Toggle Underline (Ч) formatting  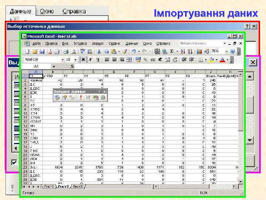pos(98,60)
